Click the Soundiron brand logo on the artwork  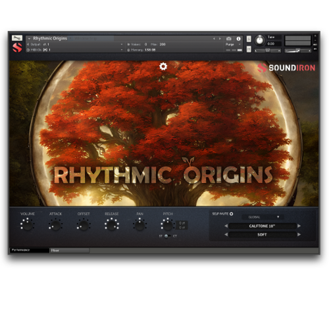(x=286, y=68)
